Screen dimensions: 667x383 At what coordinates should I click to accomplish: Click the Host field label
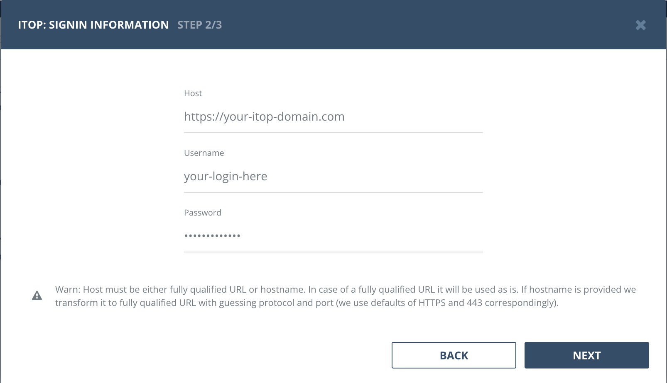point(193,93)
